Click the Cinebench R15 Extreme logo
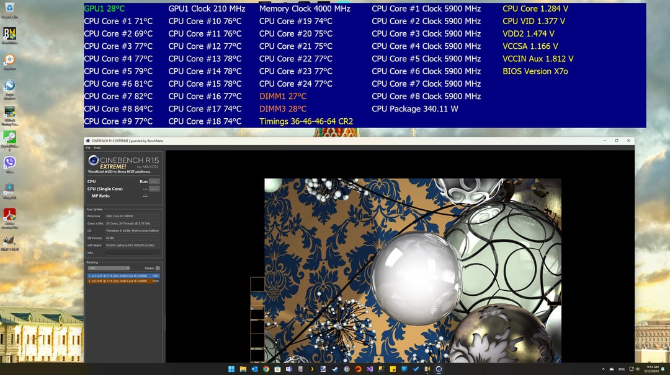 click(124, 164)
